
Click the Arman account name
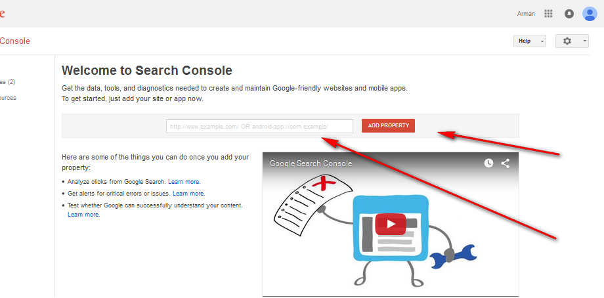coord(526,14)
